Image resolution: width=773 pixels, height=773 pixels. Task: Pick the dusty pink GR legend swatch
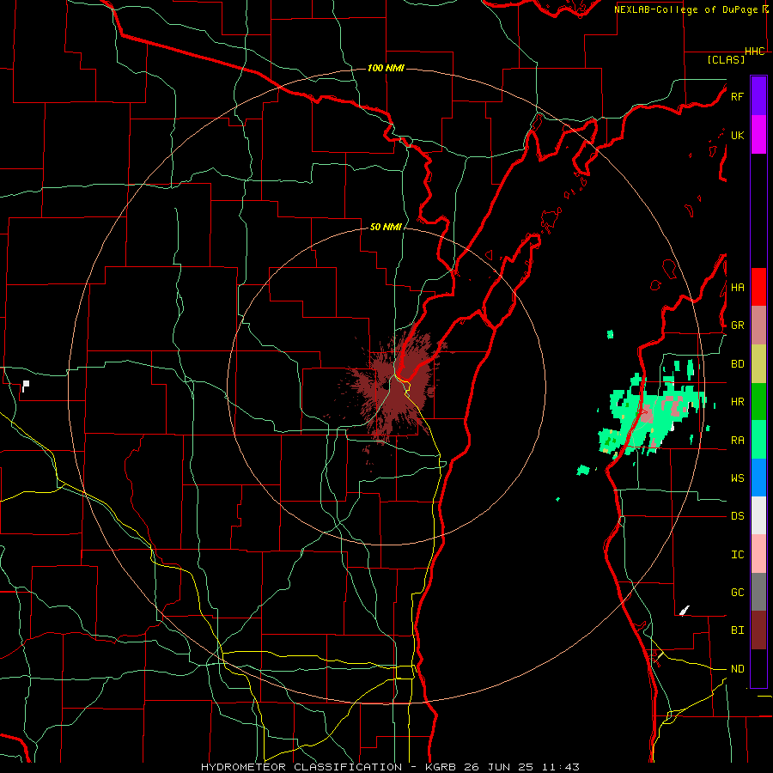(758, 326)
